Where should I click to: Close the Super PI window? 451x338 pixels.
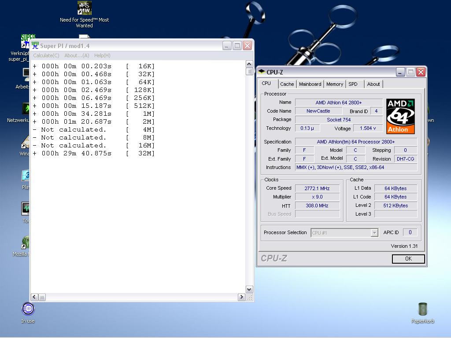tap(247, 46)
